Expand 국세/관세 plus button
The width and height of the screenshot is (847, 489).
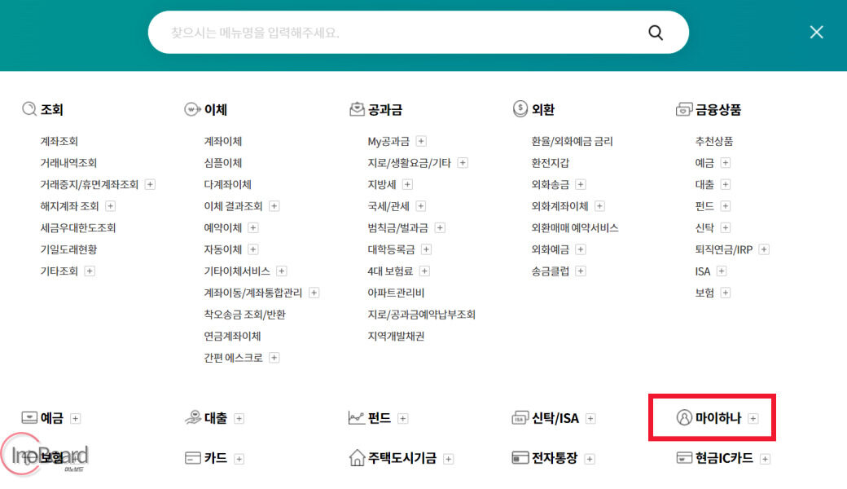pos(421,206)
